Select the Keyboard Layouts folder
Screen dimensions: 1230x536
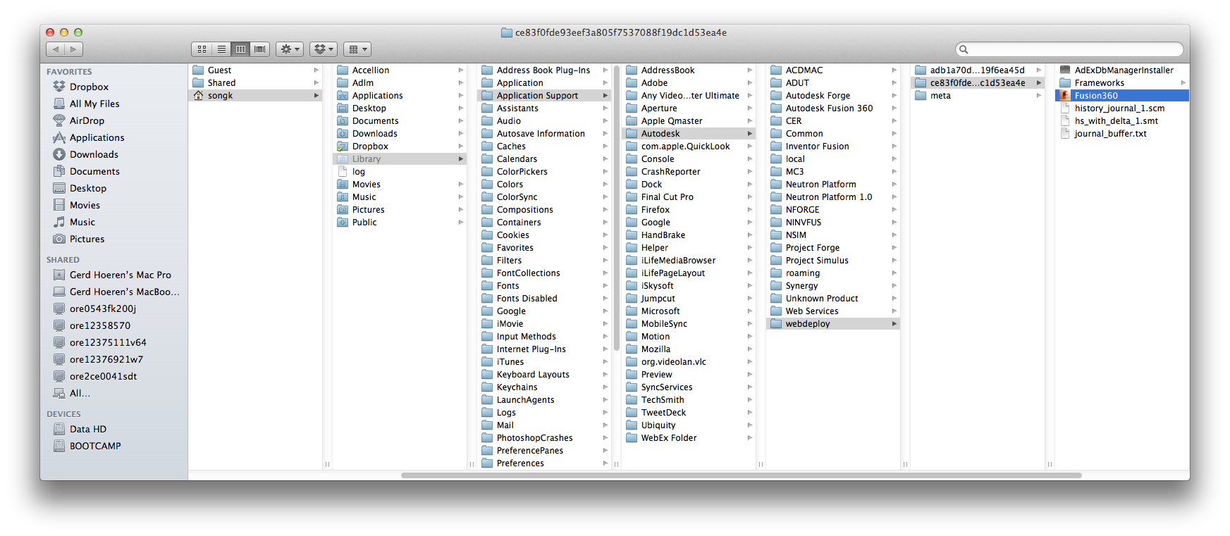click(544, 375)
